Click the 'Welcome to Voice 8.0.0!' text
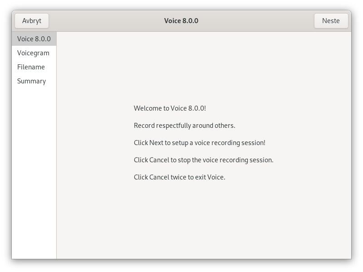Image resolution: width=363 pixels, height=272 pixels. click(170, 108)
